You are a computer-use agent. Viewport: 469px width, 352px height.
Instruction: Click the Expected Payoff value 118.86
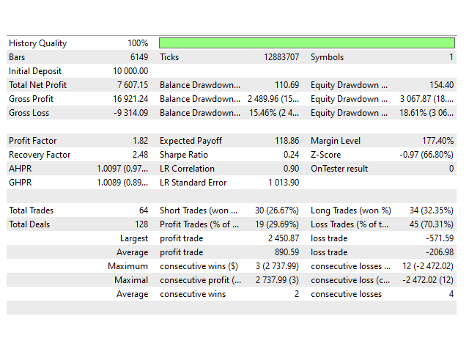point(284,141)
